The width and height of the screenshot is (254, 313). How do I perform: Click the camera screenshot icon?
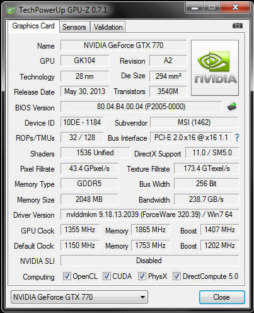click(238, 26)
